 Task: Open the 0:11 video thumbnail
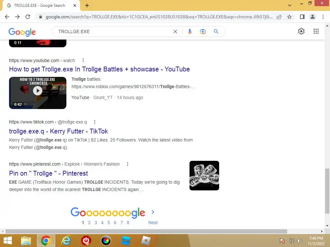point(38,43)
